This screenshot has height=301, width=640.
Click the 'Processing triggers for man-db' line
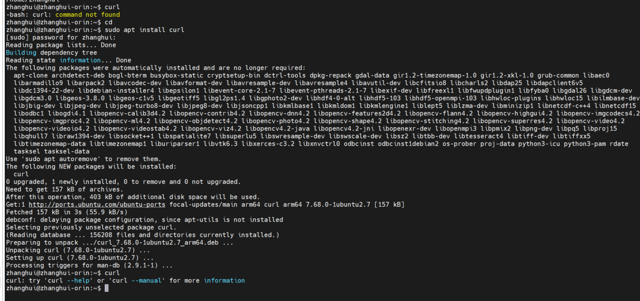(x=89, y=265)
